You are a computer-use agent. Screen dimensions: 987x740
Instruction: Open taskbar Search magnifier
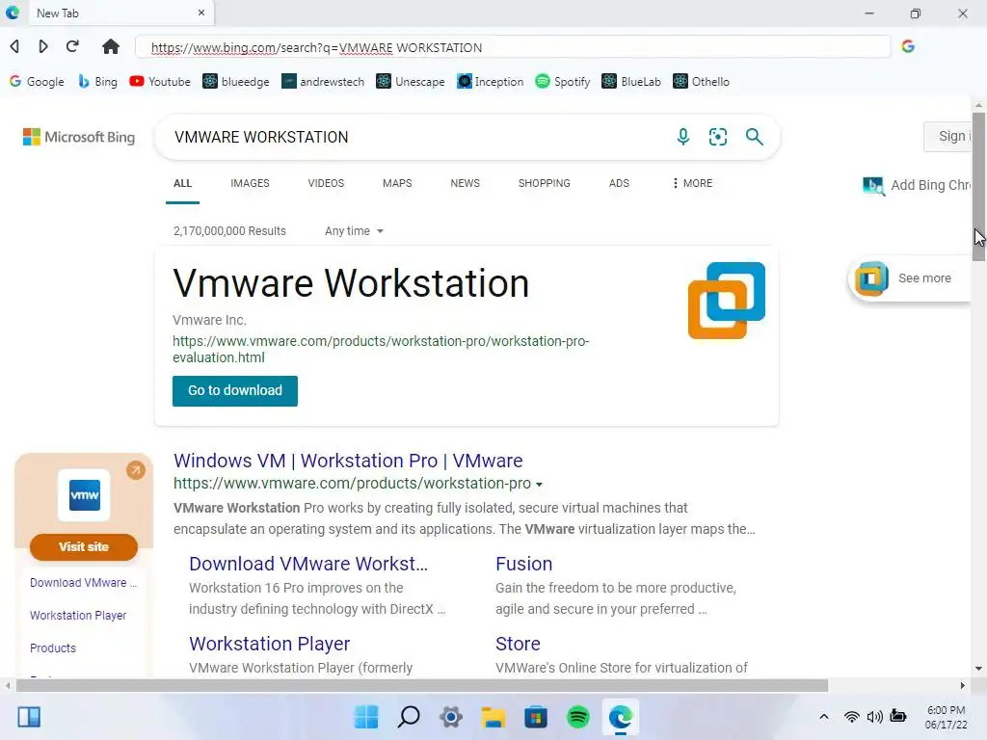(409, 717)
